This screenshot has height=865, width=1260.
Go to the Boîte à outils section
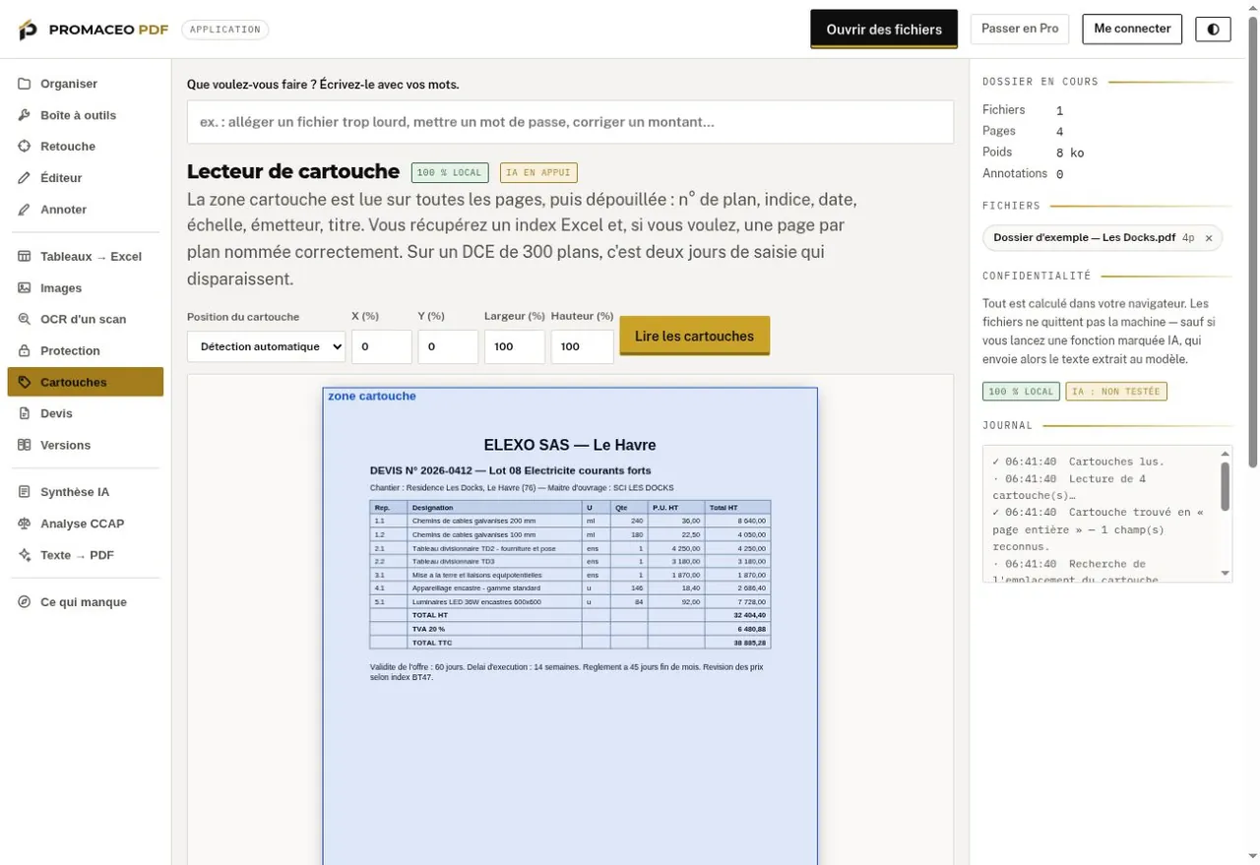(85, 115)
